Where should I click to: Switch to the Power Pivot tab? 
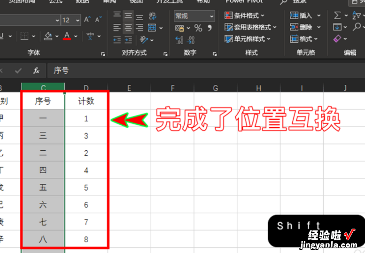(244, 1)
